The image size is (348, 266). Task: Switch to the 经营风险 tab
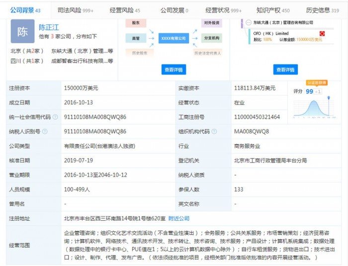(125, 10)
